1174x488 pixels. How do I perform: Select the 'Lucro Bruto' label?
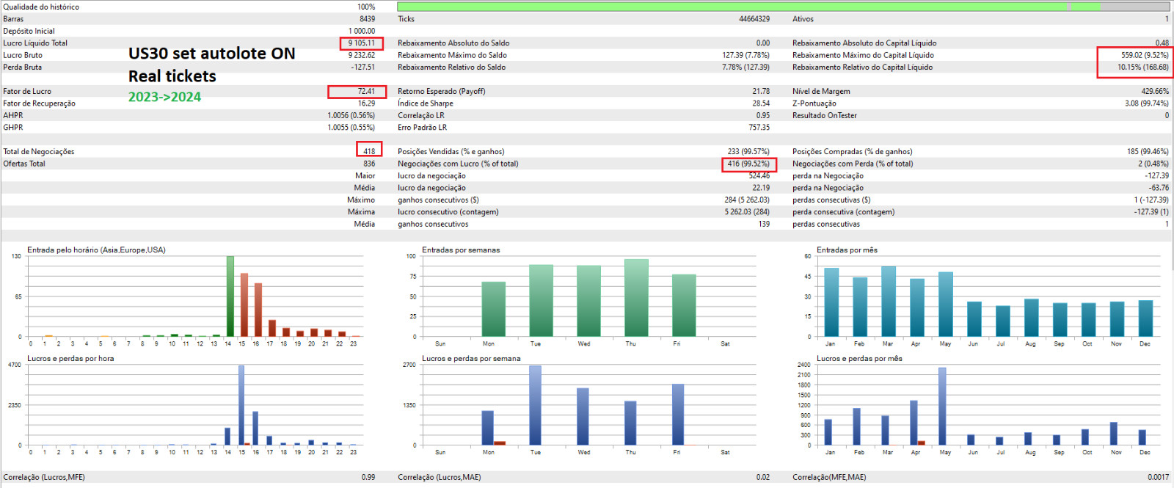tap(23, 55)
